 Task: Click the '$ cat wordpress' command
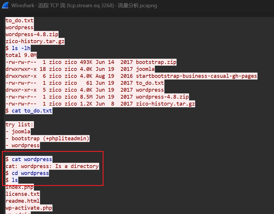tap(29, 159)
